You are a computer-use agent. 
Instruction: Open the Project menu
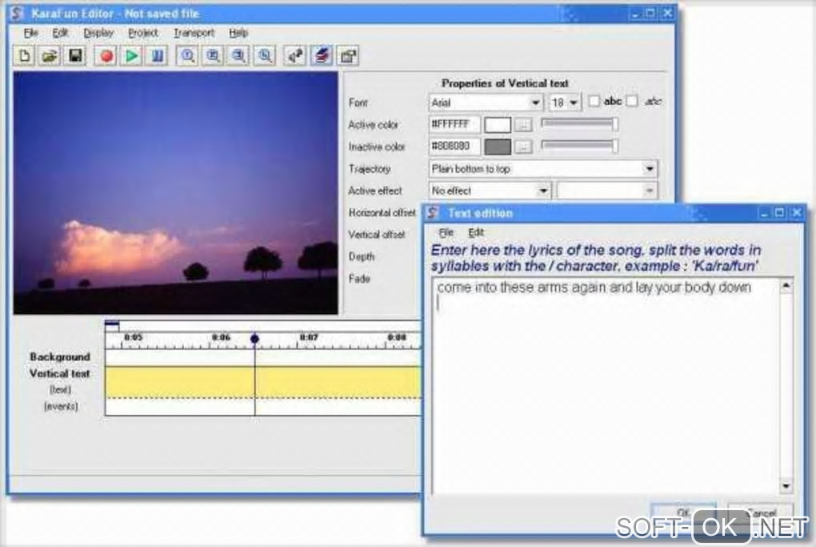143,33
